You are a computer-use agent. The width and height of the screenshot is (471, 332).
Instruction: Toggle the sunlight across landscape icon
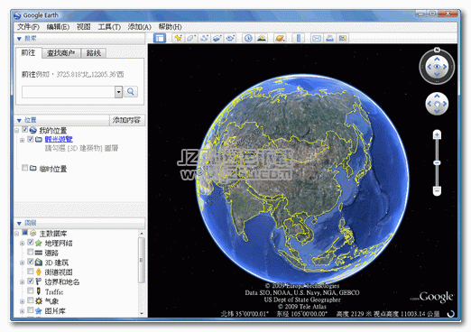coord(262,38)
